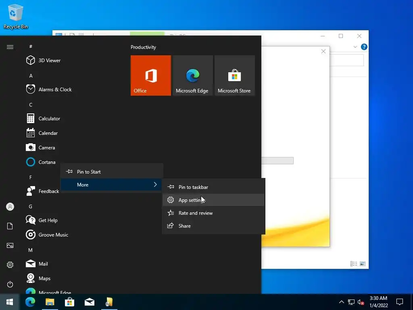
Task: Open 3D Viewer from the app list
Action: [44, 61]
